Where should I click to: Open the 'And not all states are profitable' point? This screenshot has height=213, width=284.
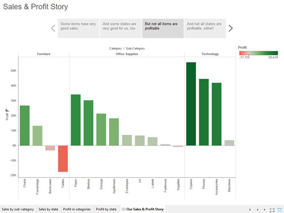(x=205, y=28)
